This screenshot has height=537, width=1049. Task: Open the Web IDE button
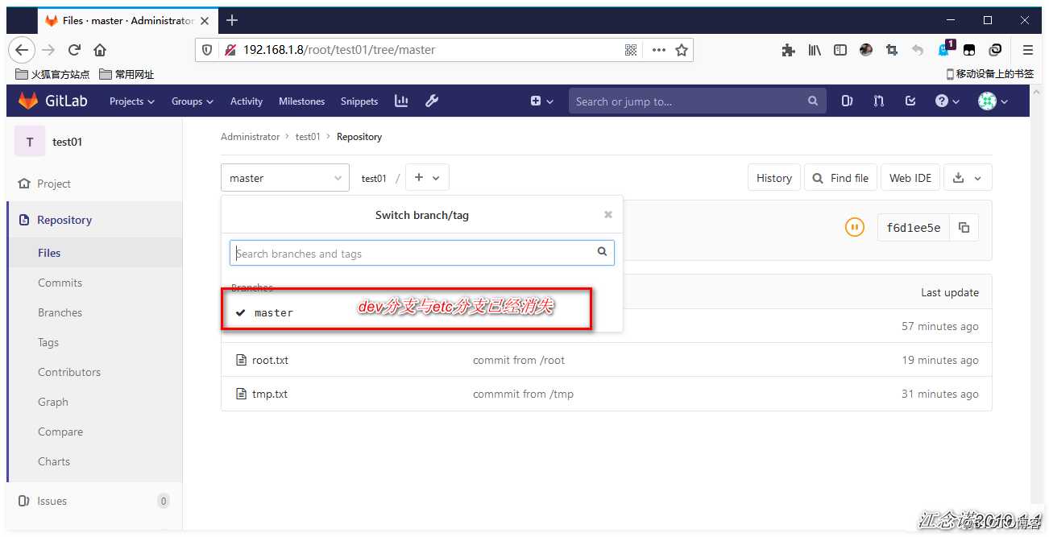(910, 178)
